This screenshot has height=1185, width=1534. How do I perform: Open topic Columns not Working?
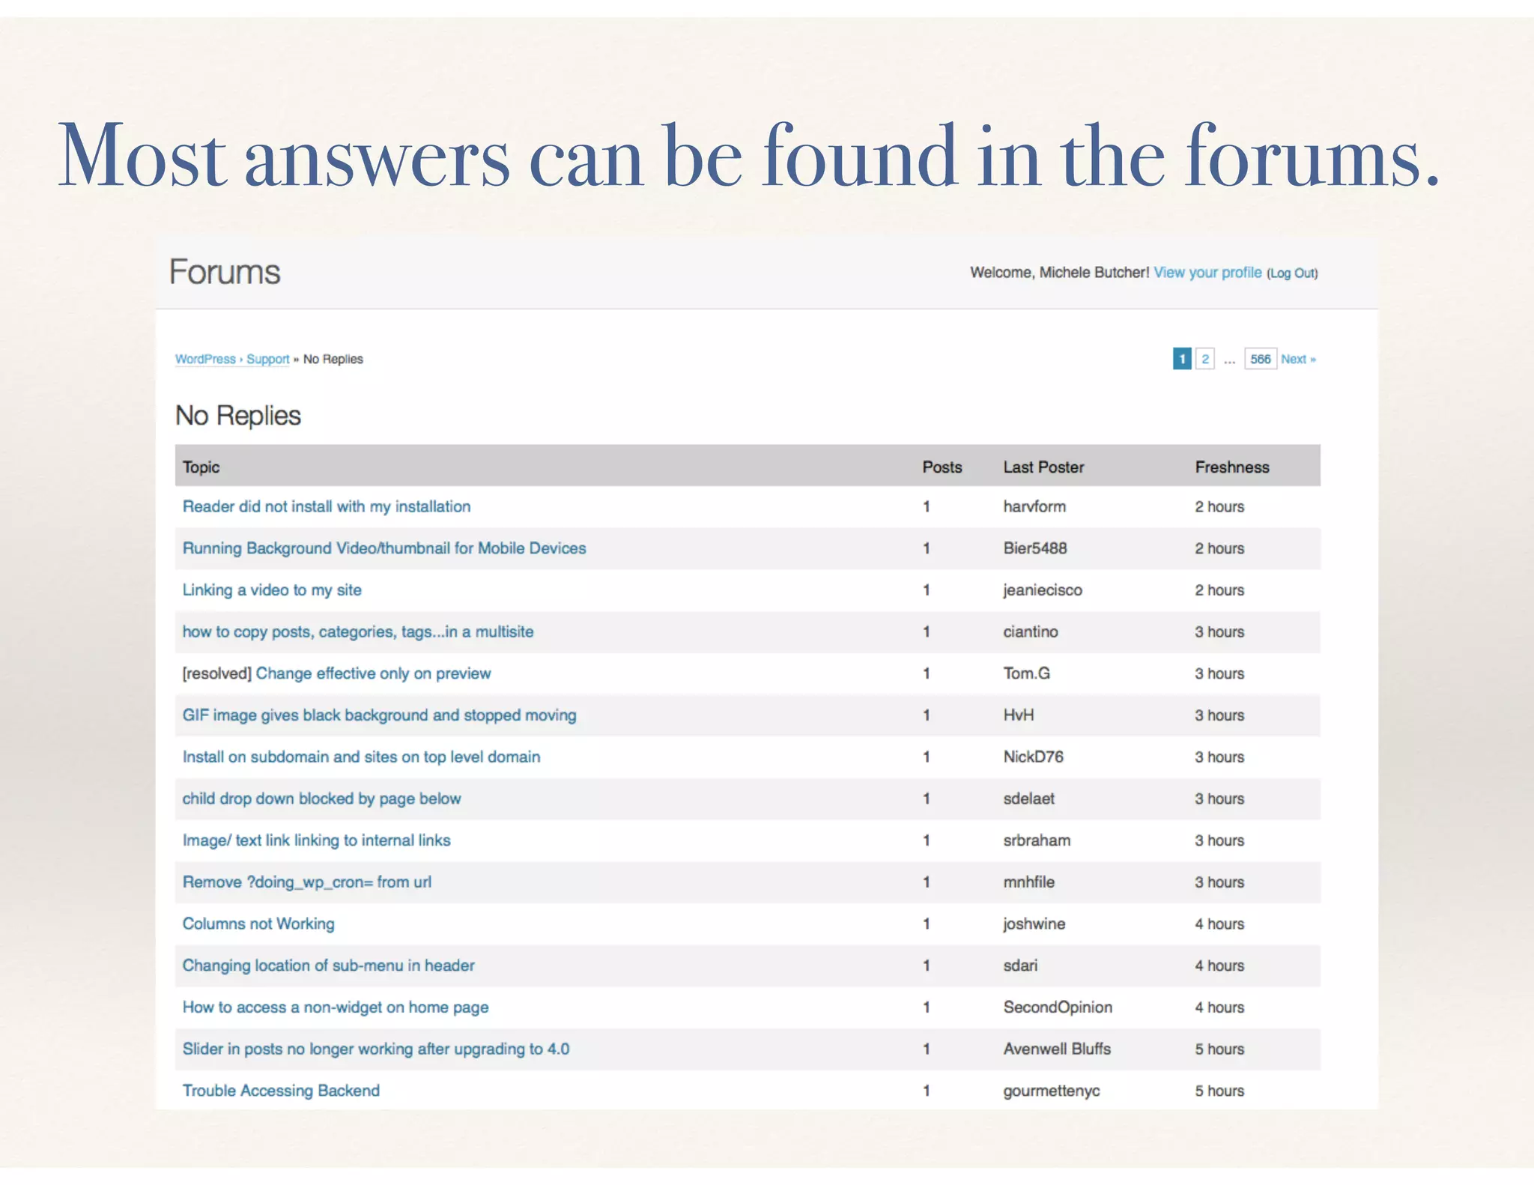pos(258,924)
